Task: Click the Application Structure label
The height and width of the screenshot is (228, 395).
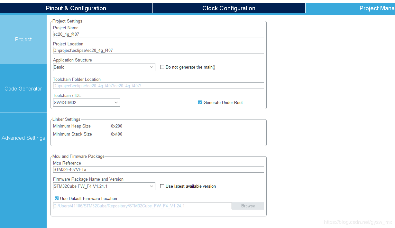Action: pyautogui.click(x=72, y=60)
